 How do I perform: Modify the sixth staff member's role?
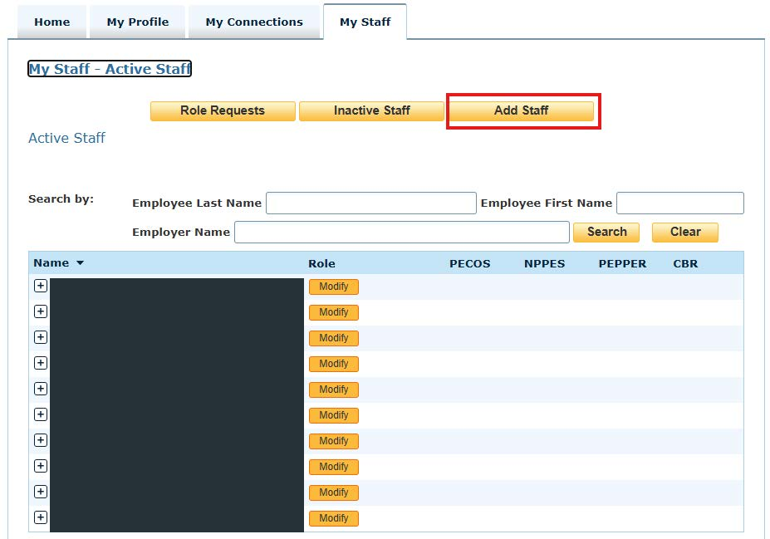(334, 415)
